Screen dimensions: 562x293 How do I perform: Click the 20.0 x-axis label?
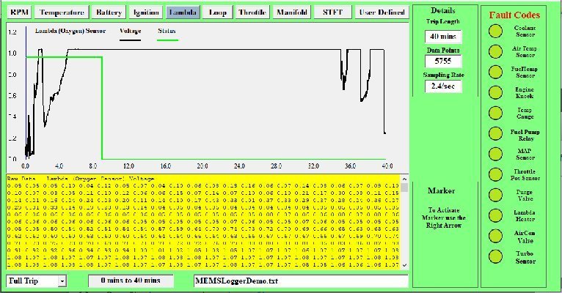coord(202,166)
